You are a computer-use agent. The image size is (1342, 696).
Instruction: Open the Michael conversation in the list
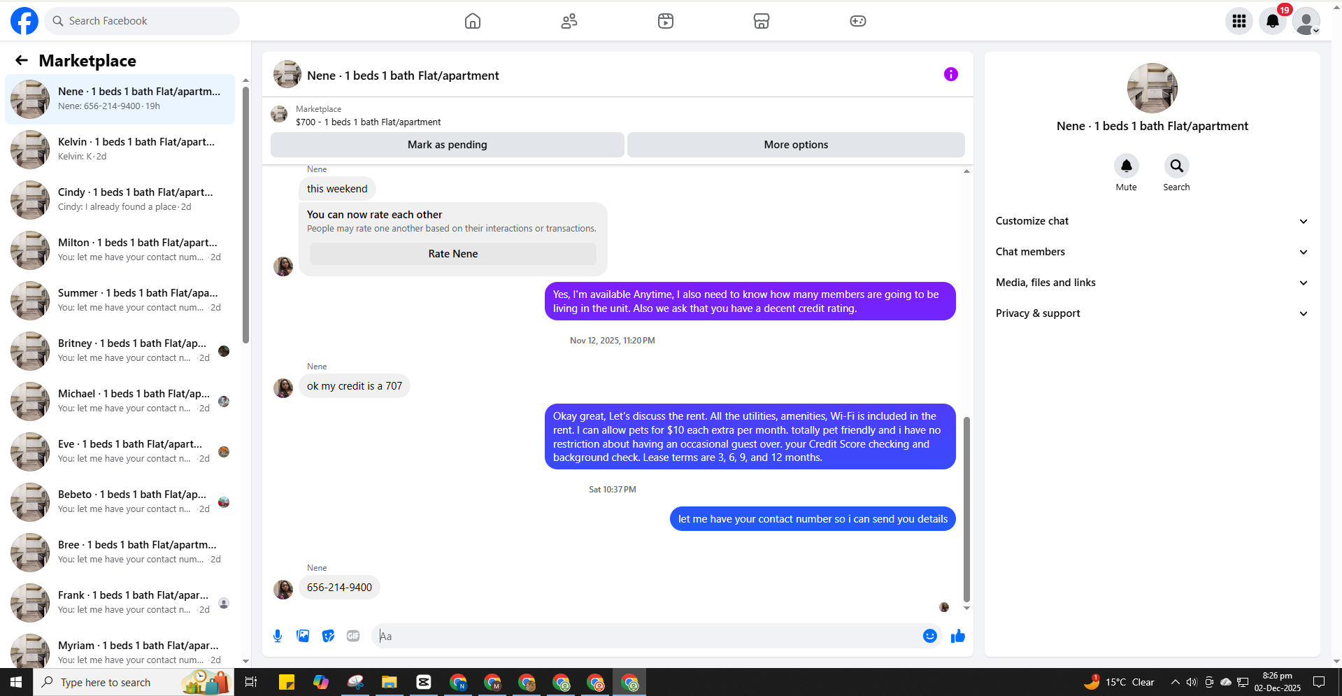pos(120,402)
